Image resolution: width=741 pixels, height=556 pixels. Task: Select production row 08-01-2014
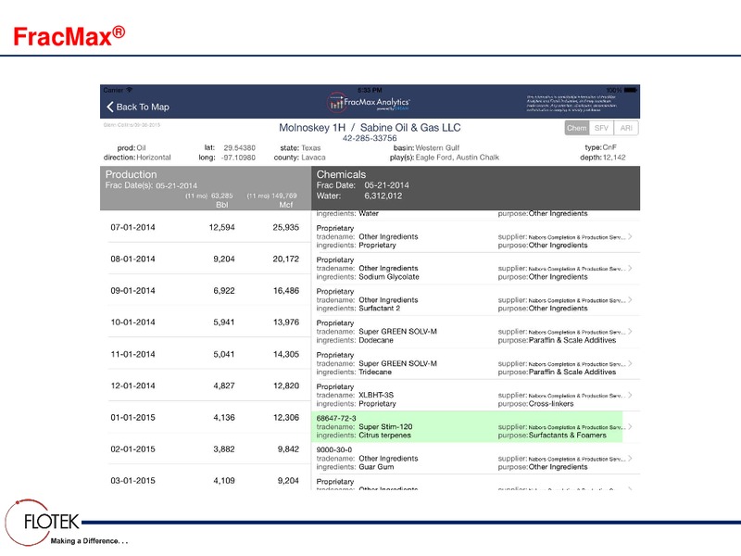pos(206,259)
